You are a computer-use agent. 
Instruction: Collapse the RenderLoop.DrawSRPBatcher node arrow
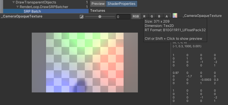click(18, 7)
